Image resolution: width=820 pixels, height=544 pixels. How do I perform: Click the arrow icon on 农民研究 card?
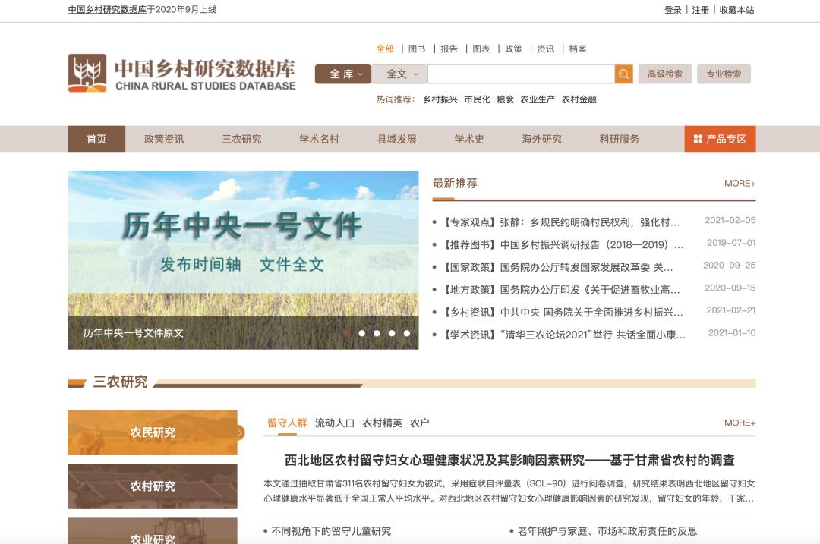239,432
